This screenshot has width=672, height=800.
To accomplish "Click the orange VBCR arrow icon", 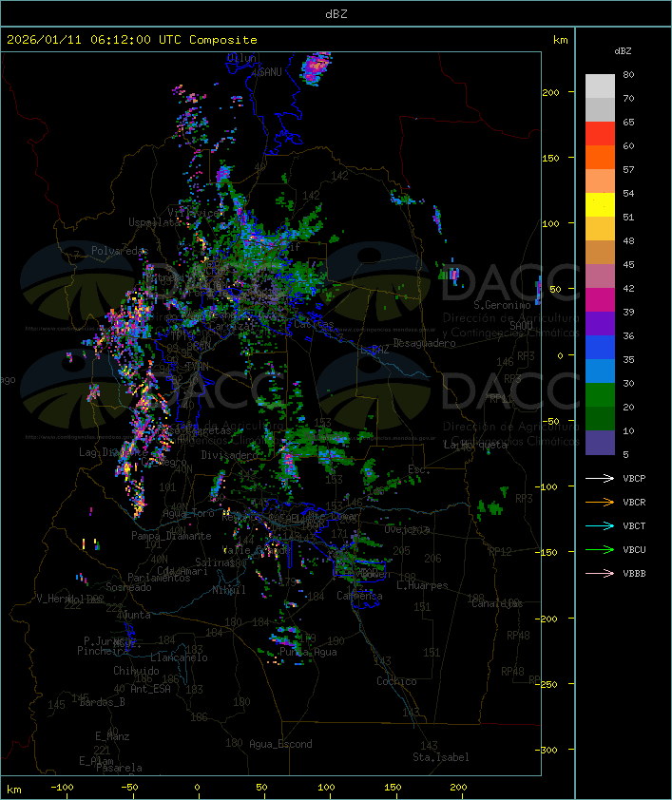I will point(600,502).
